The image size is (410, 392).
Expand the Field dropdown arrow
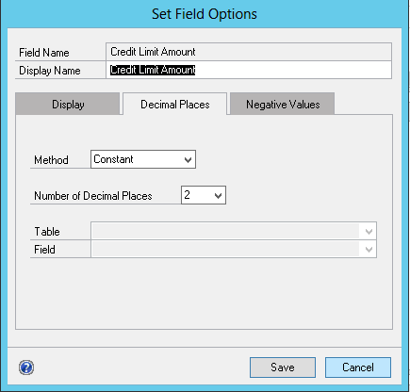tap(369, 250)
